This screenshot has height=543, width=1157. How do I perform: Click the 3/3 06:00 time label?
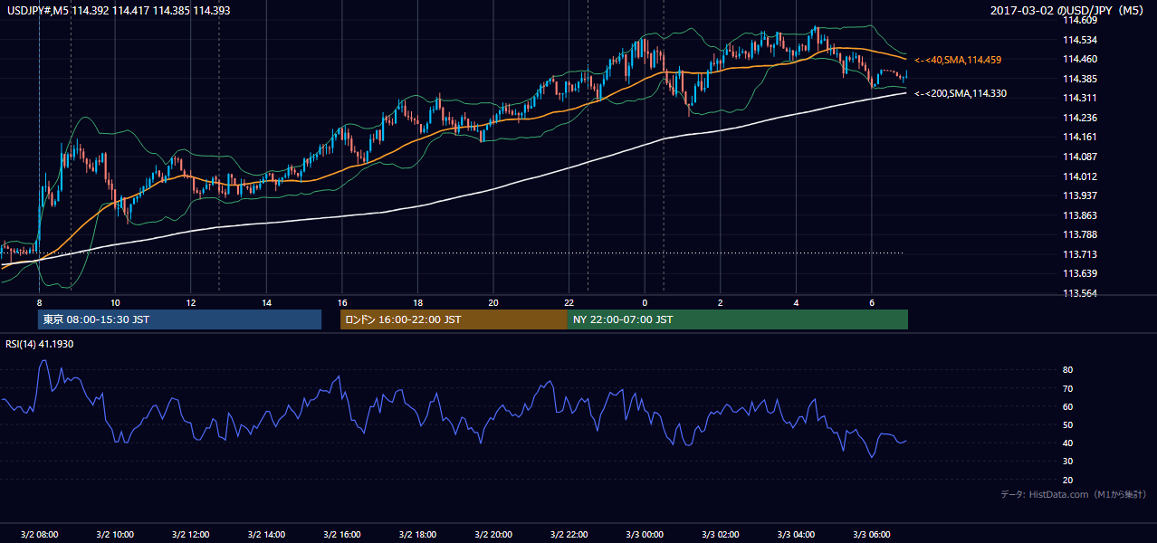tap(871, 535)
